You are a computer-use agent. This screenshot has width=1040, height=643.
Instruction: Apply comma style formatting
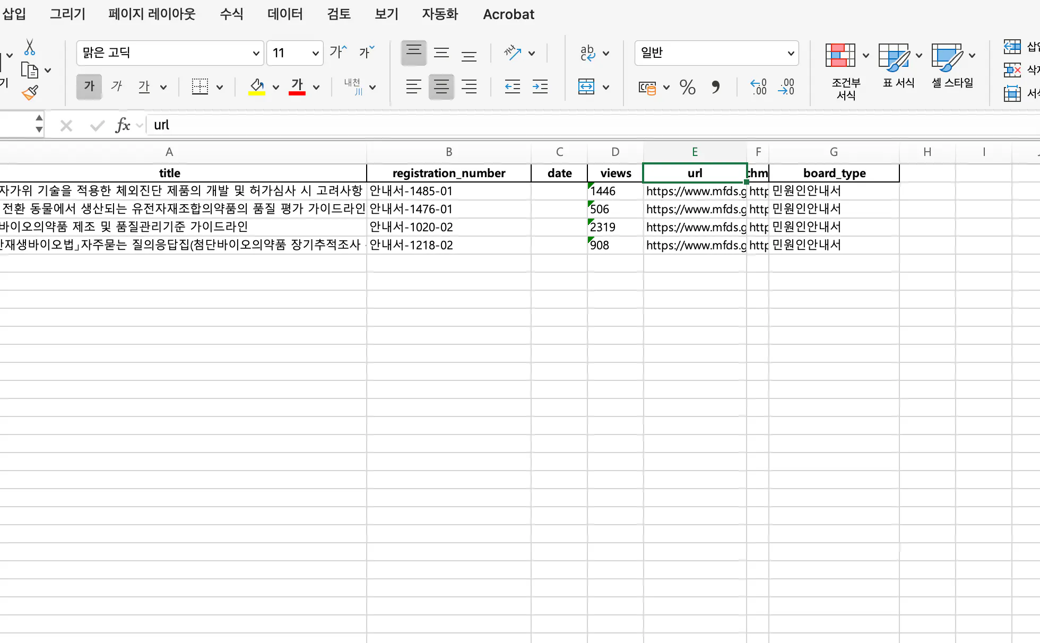tap(717, 88)
